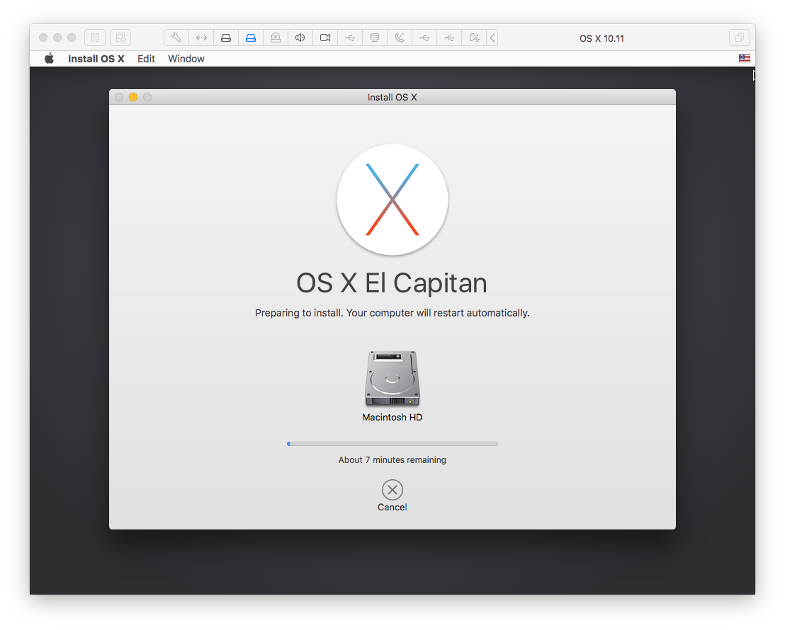Open the Edit menu
The width and height of the screenshot is (785, 630).
pos(146,59)
